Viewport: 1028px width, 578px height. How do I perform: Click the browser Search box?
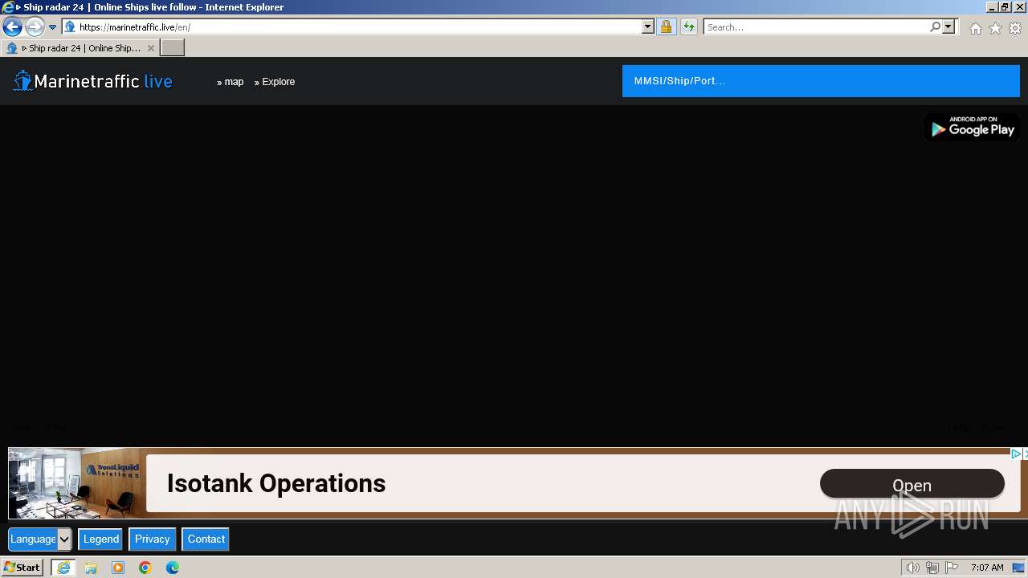point(815,26)
